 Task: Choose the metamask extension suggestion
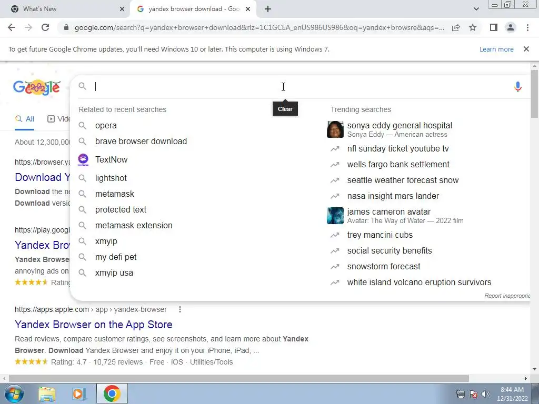[134, 225]
